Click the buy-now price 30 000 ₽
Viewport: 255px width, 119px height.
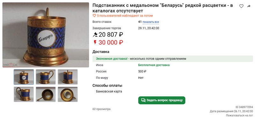coord(111,43)
